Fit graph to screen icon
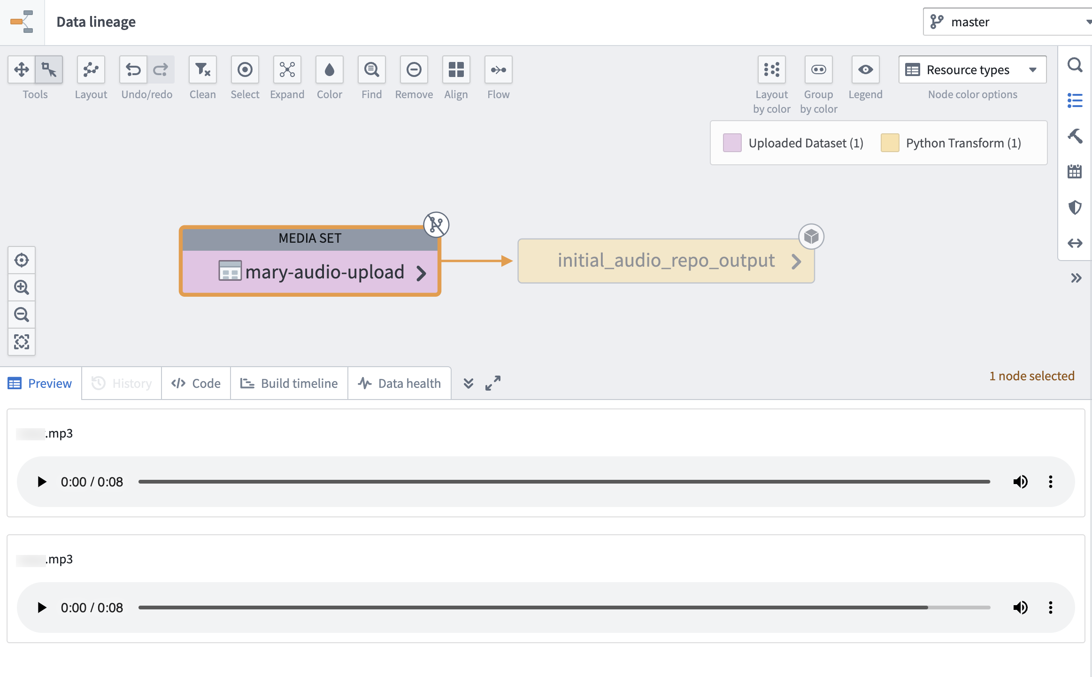 coord(22,342)
